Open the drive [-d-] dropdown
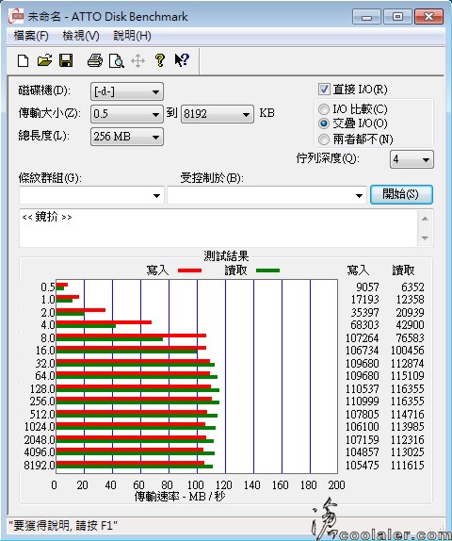452x541 pixels. pyautogui.click(x=126, y=91)
